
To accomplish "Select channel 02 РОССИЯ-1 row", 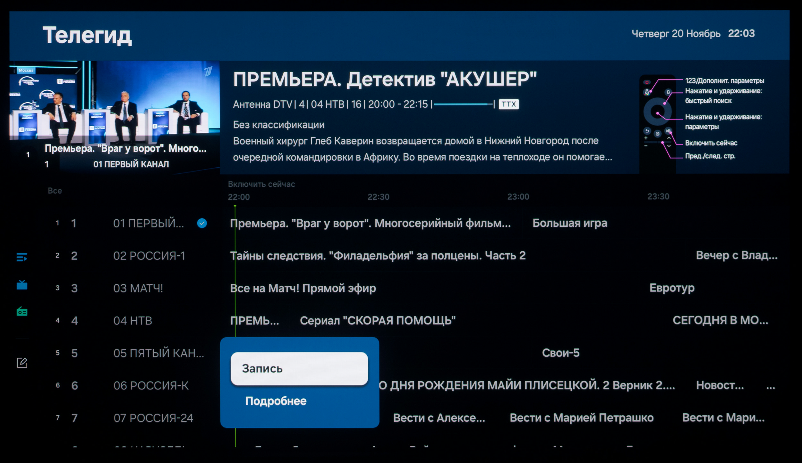I will pyautogui.click(x=149, y=256).
